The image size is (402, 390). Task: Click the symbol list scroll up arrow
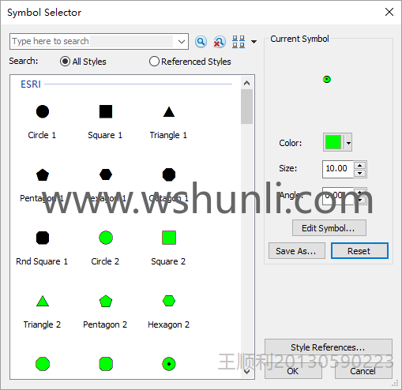(246, 83)
